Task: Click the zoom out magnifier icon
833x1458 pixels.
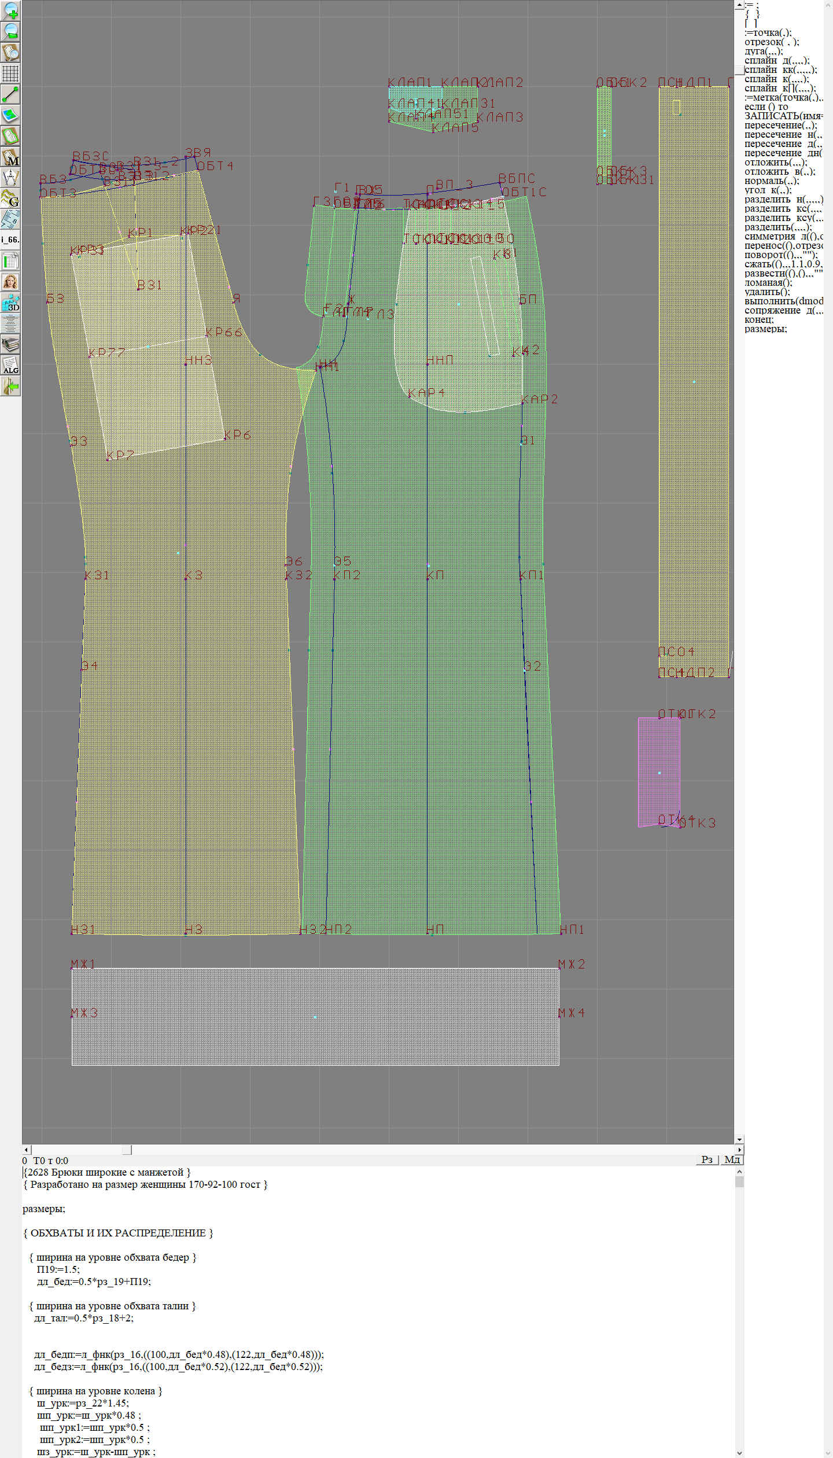Action: click(x=10, y=31)
